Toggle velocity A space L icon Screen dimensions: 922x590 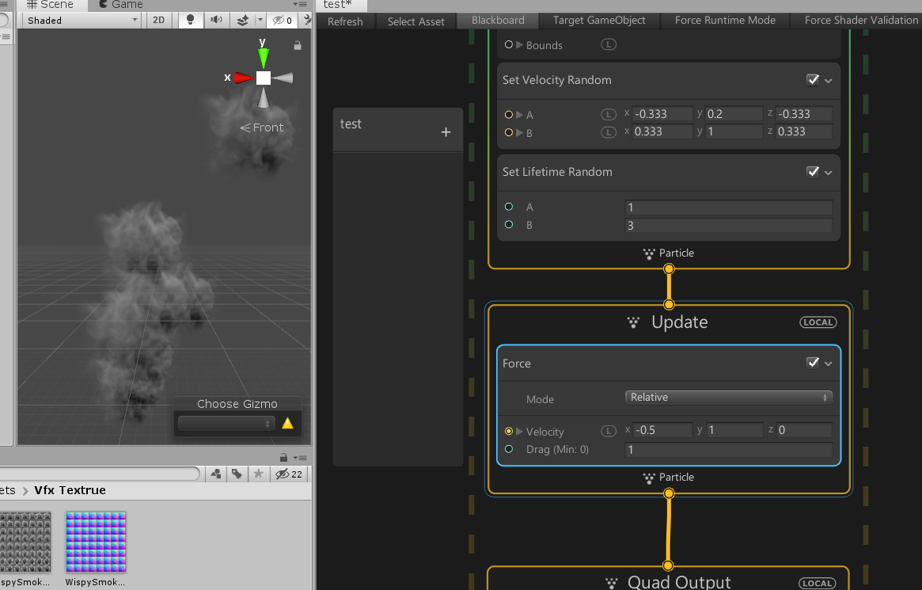609,115
